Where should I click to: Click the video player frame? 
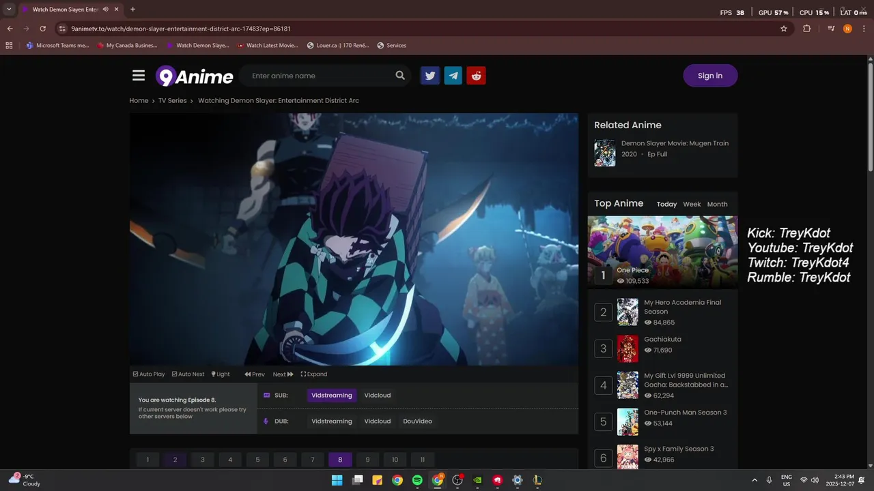click(x=354, y=239)
